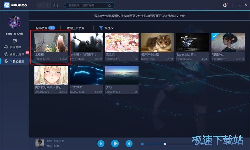Open the messages envelope icon
Viewport: 250px width, 150px height.
click(15, 41)
